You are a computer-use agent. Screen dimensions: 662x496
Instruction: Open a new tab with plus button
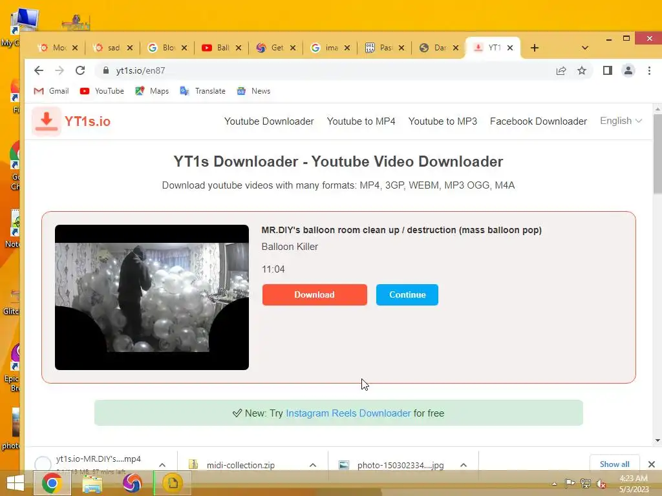(x=535, y=48)
